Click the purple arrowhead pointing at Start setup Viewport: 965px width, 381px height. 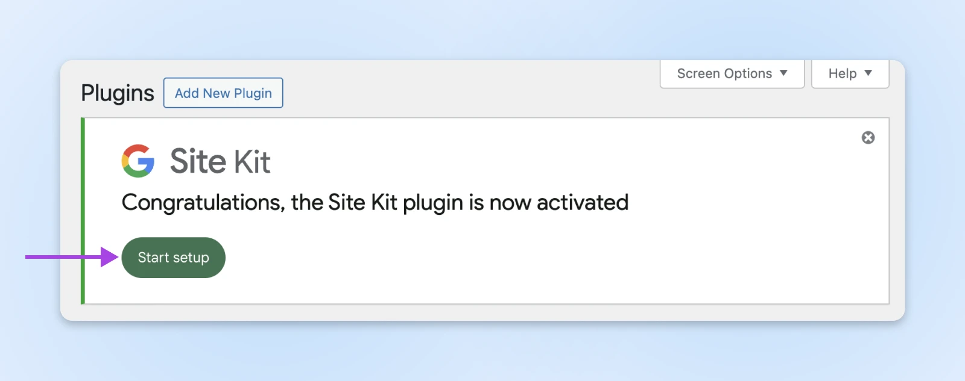109,257
